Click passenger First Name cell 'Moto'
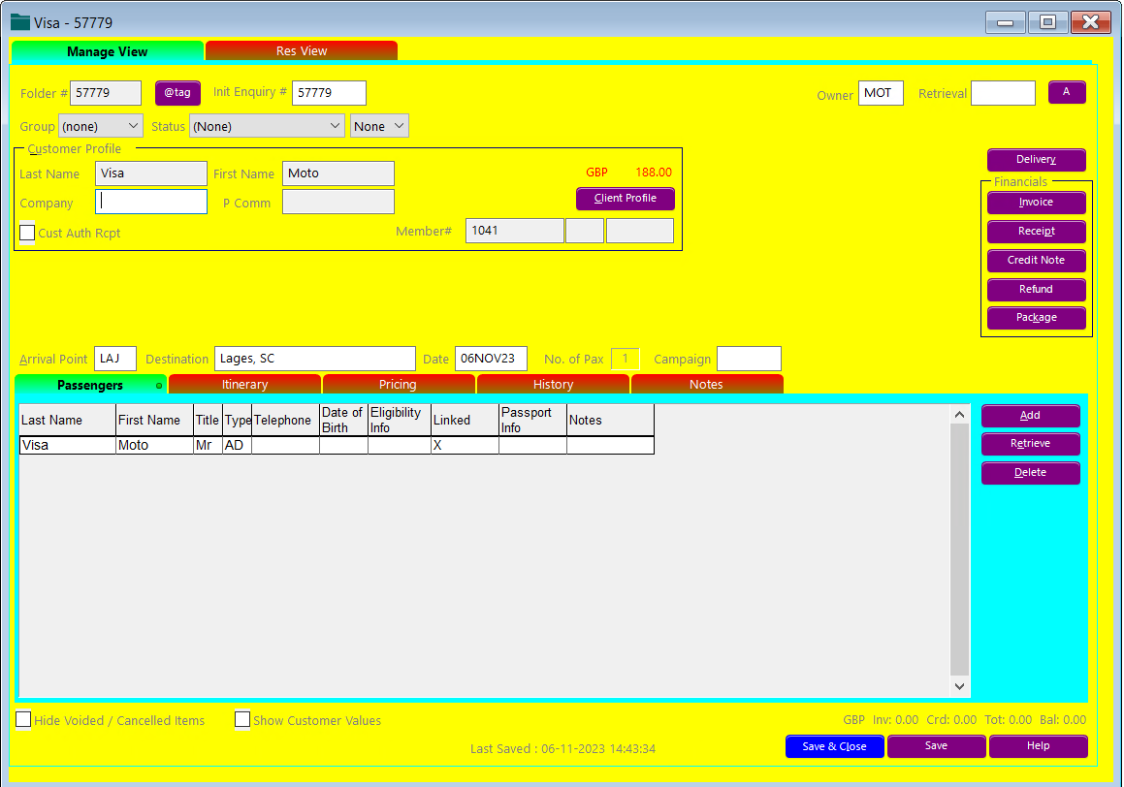The width and height of the screenshot is (1124, 787). tap(155, 446)
